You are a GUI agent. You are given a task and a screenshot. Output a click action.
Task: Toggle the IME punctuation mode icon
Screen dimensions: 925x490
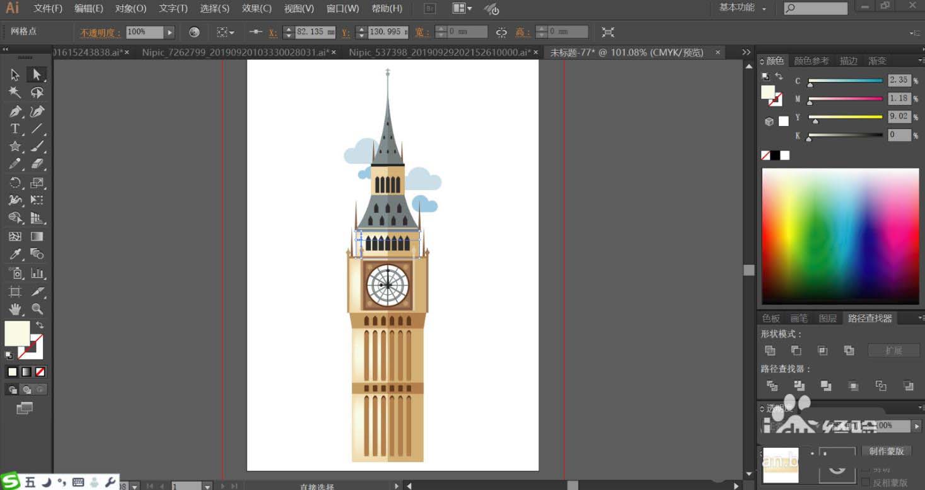[62, 482]
